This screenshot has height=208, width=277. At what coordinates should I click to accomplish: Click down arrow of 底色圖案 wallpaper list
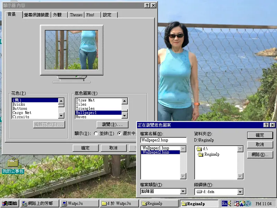point(125,116)
